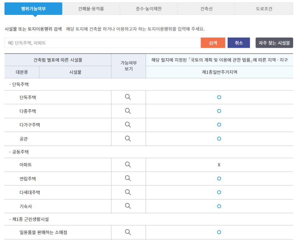Select 일용품을 판매하는 소매점 text
This screenshot has height=240, width=300.
tap(43, 232)
